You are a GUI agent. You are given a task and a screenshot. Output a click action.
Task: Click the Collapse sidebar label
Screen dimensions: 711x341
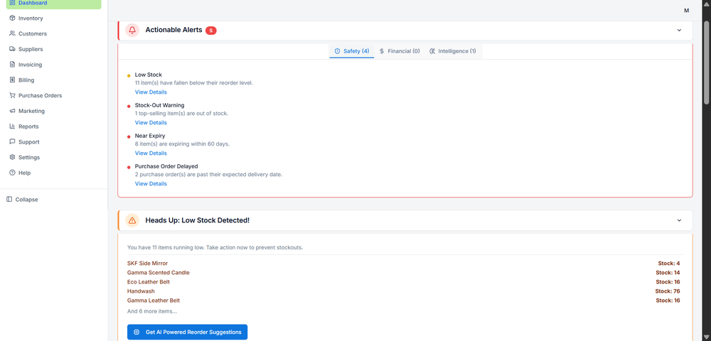(27, 199)
